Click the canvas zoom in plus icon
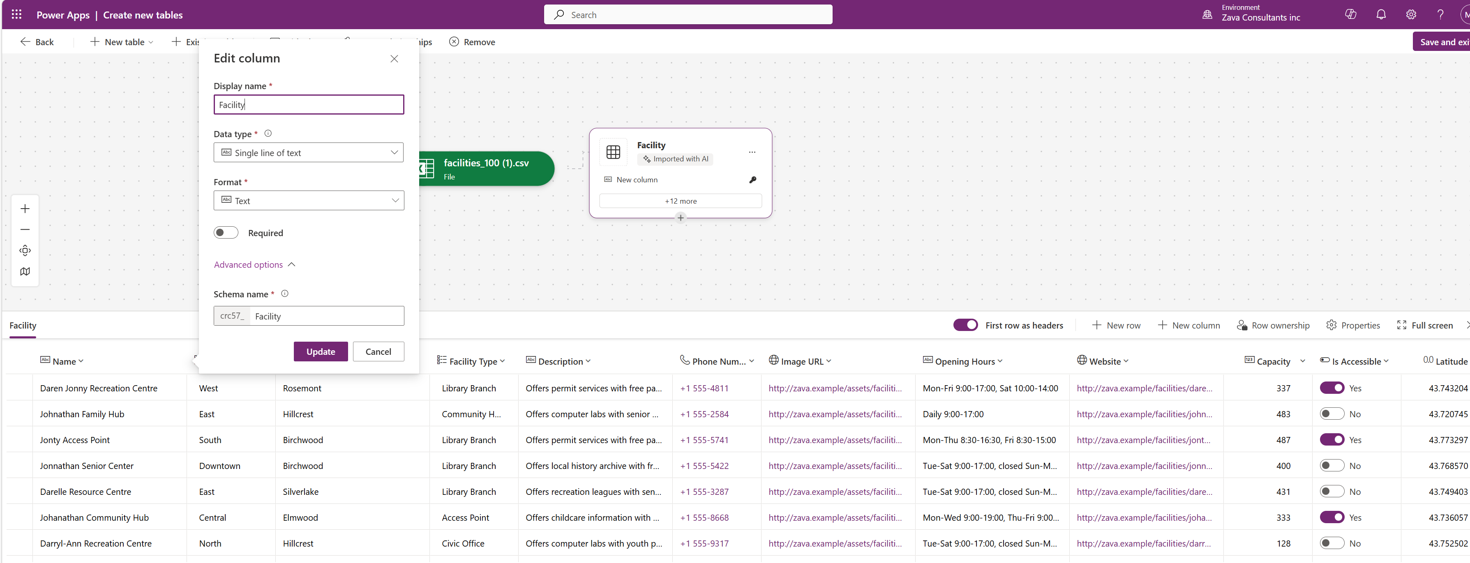Viewport: 1470px width, 563px height. click(25, 209)
